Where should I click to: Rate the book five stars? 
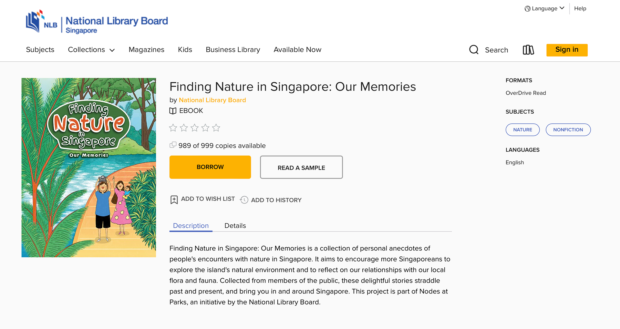coord(216,128)
